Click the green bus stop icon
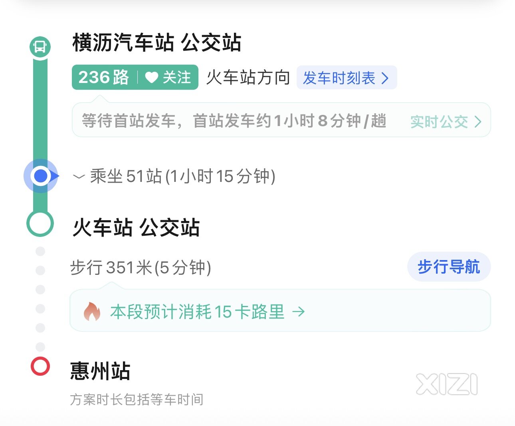 (40, 47)
